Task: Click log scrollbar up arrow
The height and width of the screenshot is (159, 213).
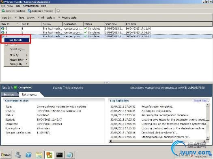Action: (208, 105)
